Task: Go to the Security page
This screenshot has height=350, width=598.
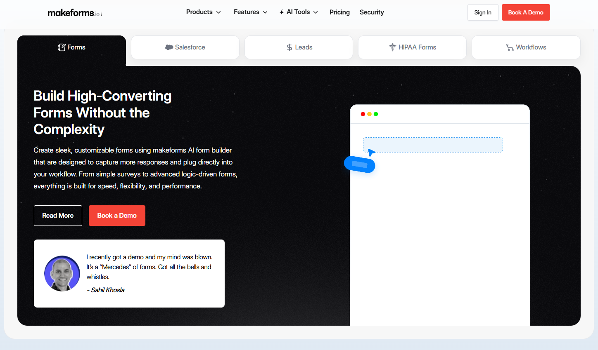Action: 372,12
